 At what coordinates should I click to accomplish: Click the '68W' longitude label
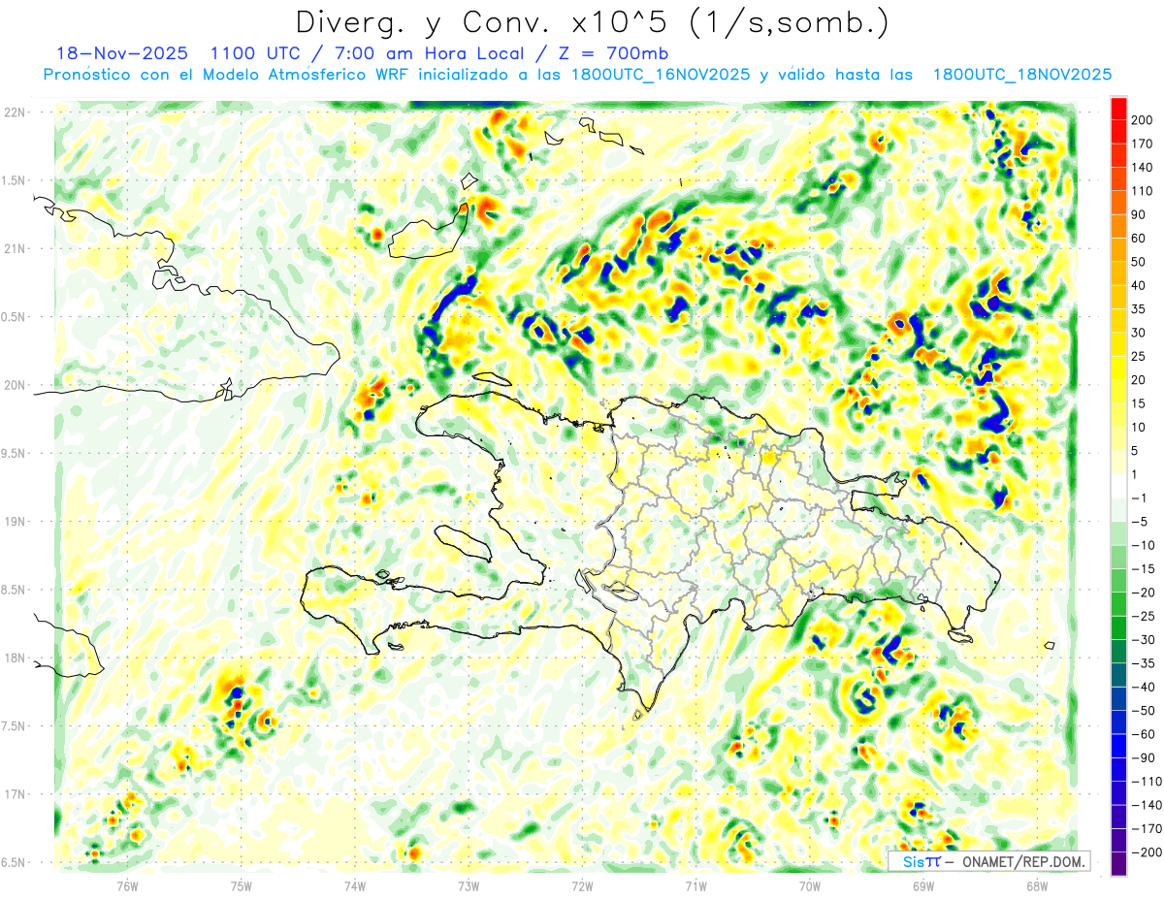click(x=1036, y=885)
